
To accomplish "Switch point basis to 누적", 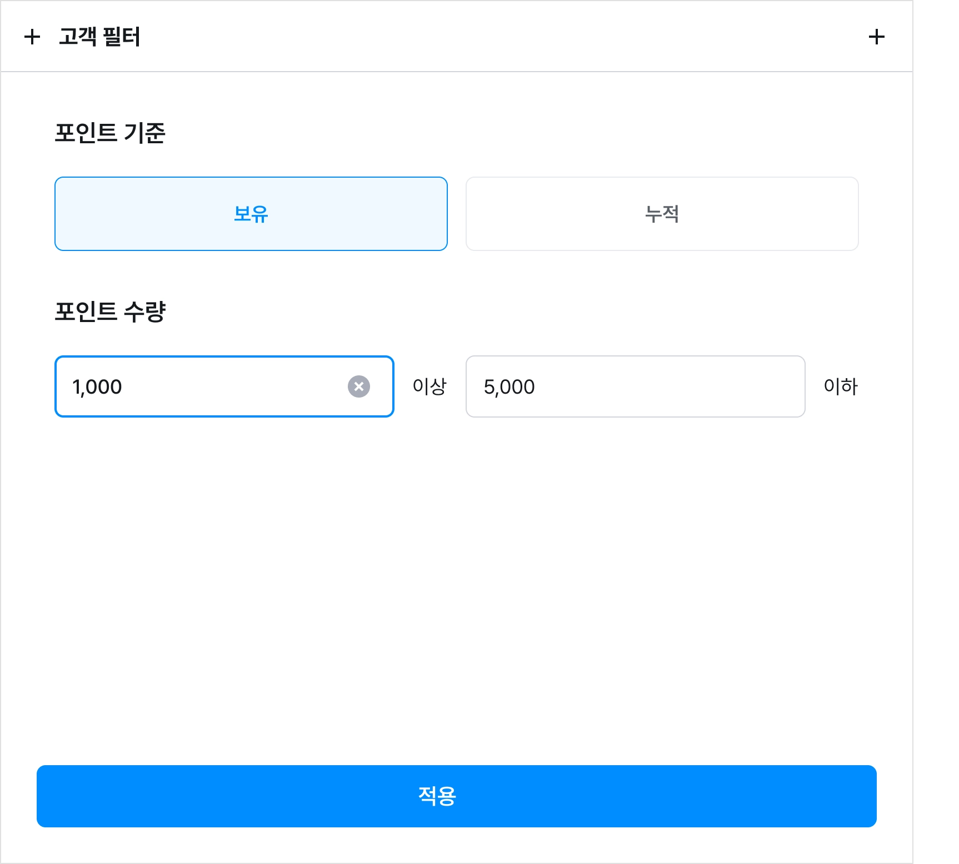I will click(662, 214).
